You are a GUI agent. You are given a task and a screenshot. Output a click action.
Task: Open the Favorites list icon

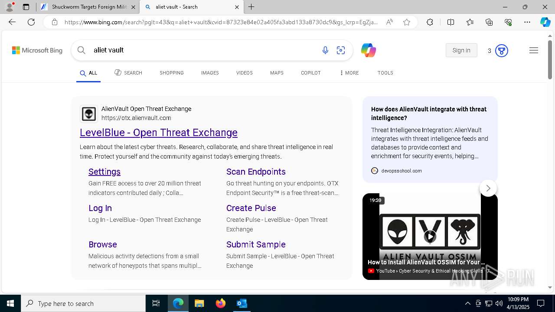point(470,22)
